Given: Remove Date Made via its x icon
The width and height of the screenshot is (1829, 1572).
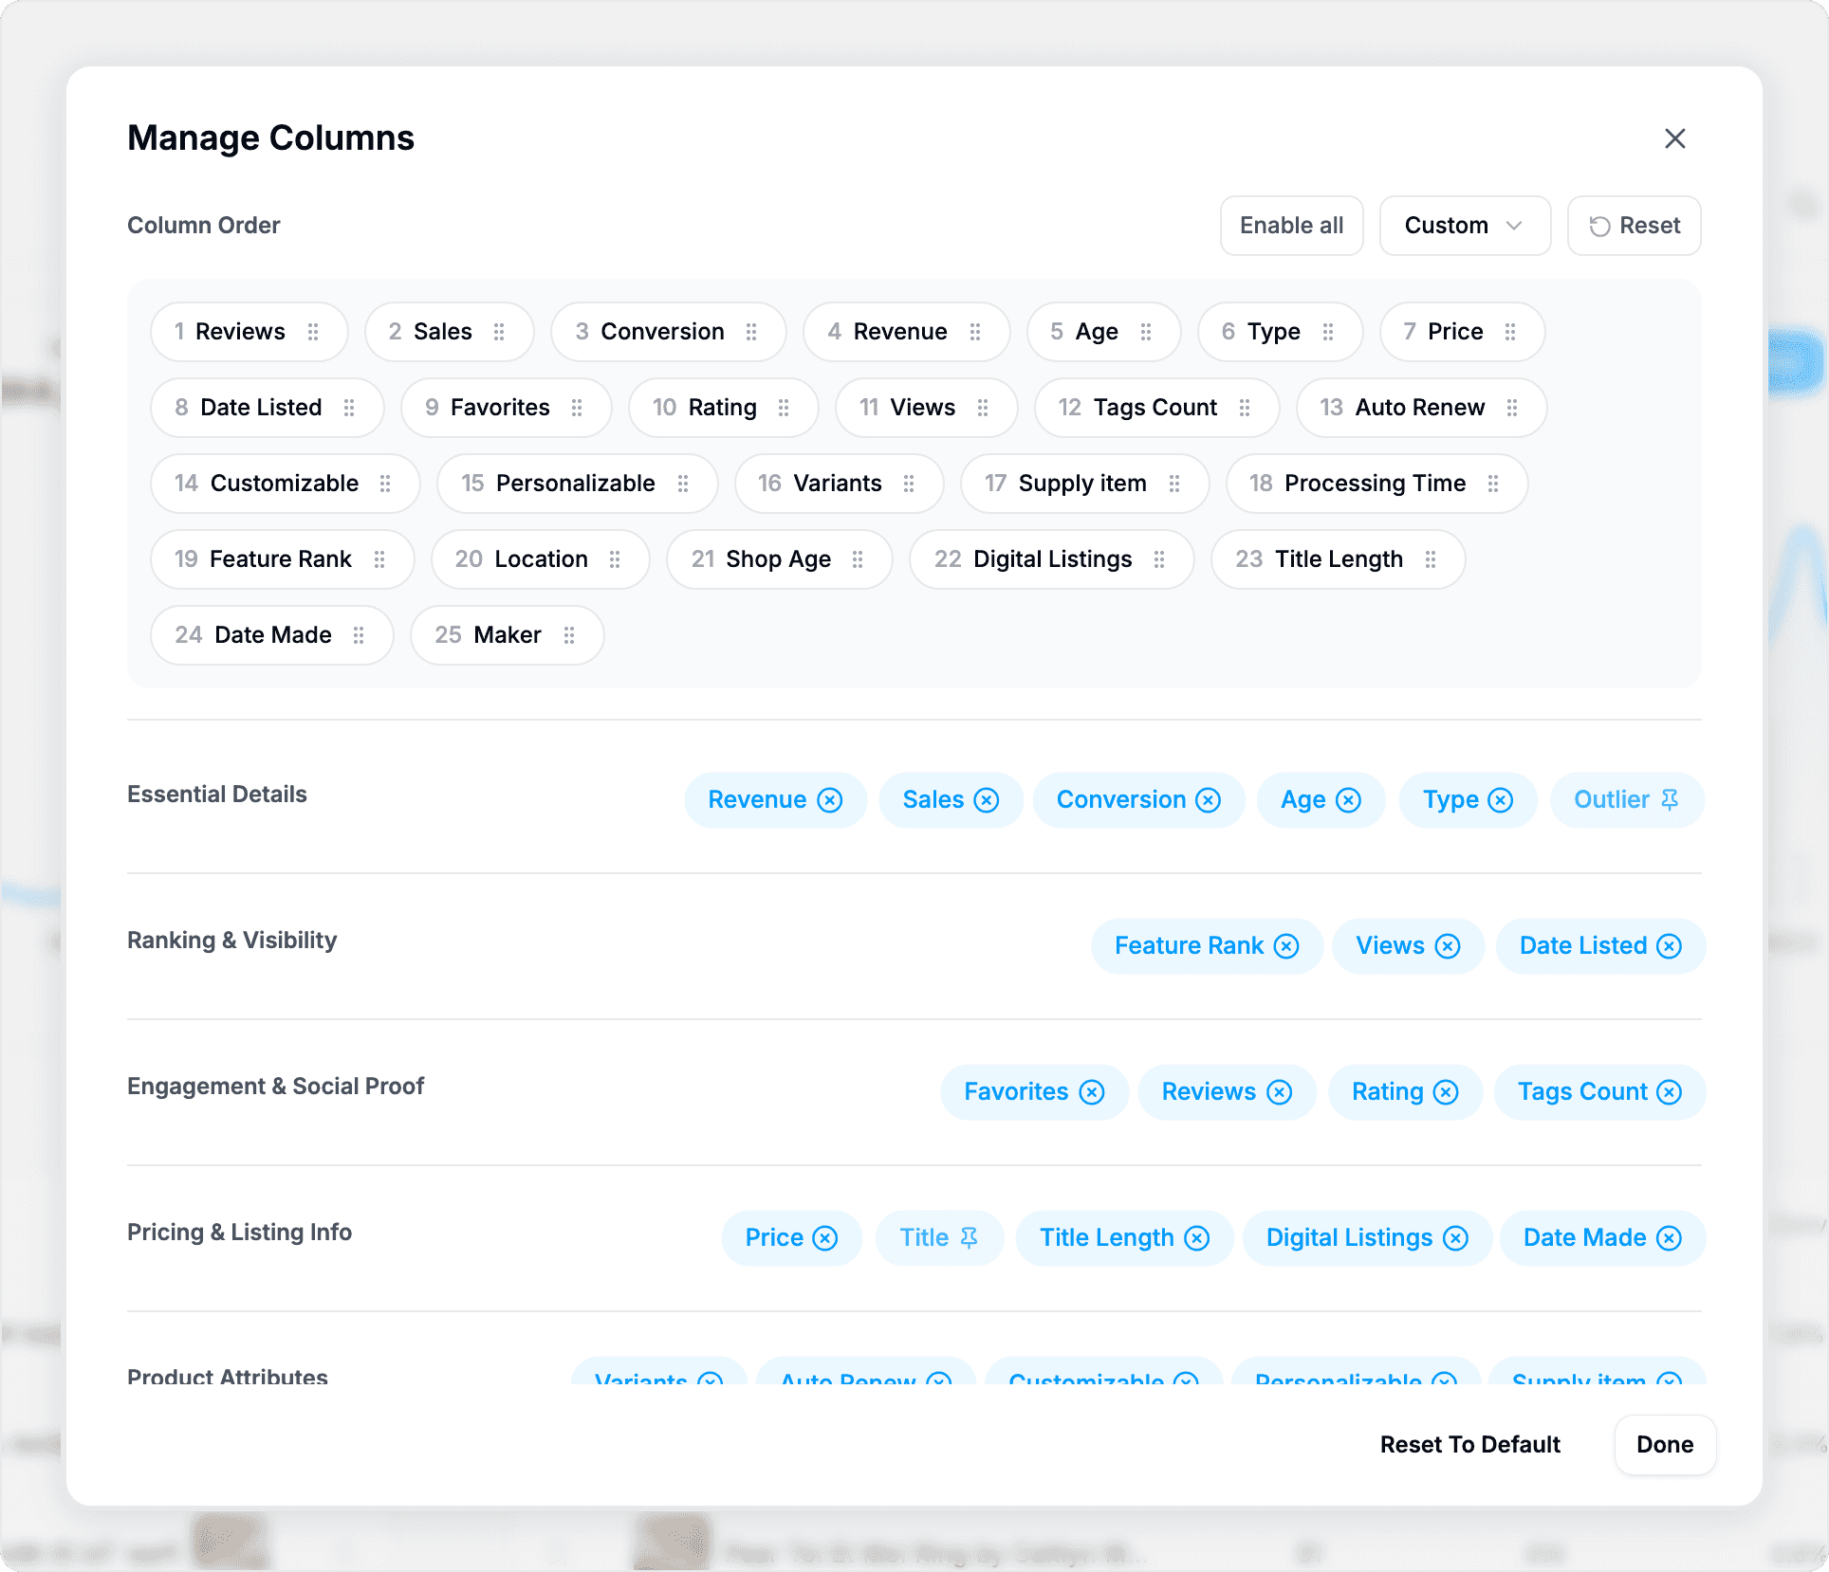Looking at the screenshot, I should click(x=1669, y=1238).
